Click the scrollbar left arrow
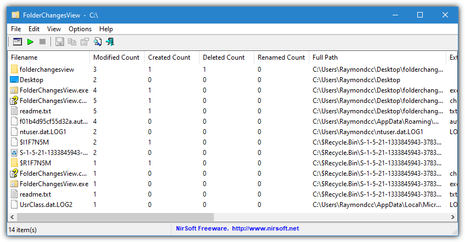 pyautogui.click(x=12, y=217)
